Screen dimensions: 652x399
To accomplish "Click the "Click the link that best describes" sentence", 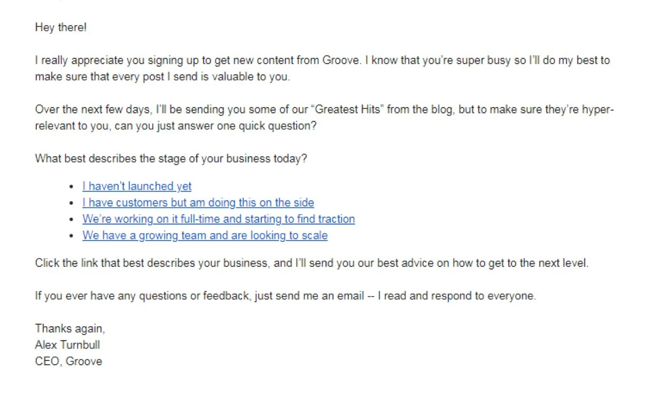I will 312,263.
